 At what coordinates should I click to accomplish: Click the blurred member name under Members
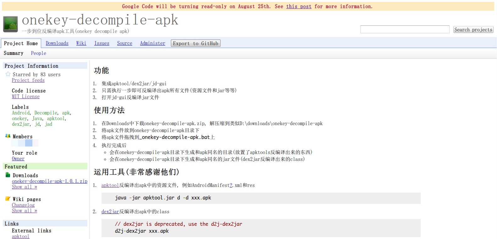(25, 143)
